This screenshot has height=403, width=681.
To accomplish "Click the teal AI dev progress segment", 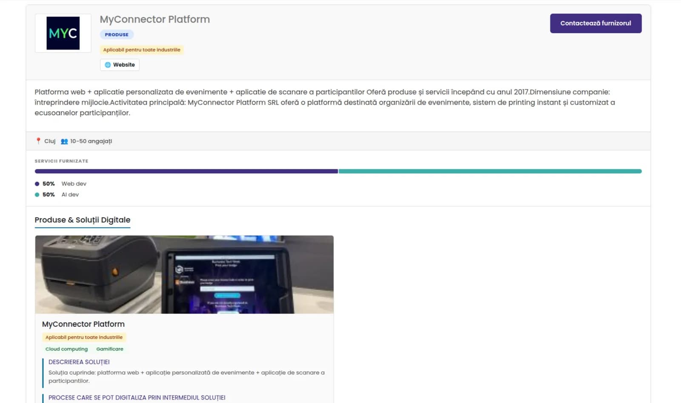I will [490, 171].
